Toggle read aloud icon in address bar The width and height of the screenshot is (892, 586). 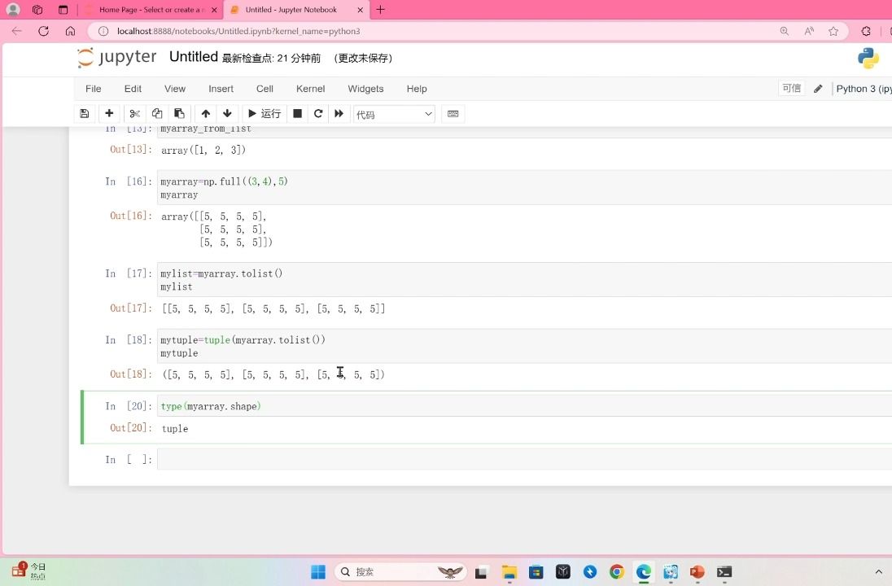pyautogui.click(x=809, y=31)
